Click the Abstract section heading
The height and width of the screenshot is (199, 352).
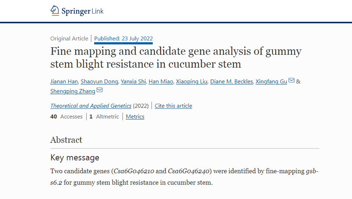[66, 140]
